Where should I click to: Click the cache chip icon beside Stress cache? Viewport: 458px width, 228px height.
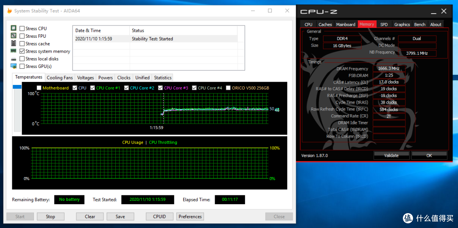(14, 44)
